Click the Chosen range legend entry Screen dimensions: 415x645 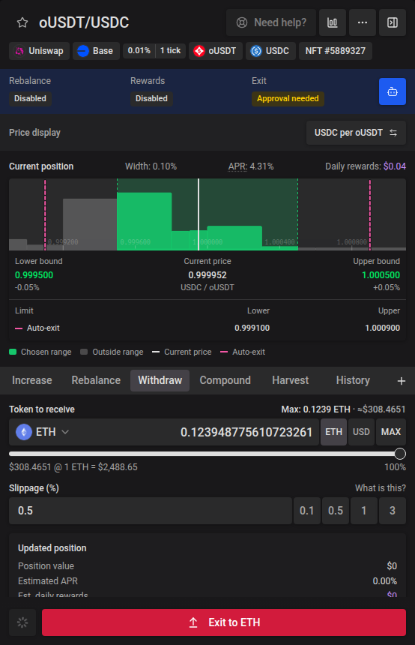[x=40, y=352]
